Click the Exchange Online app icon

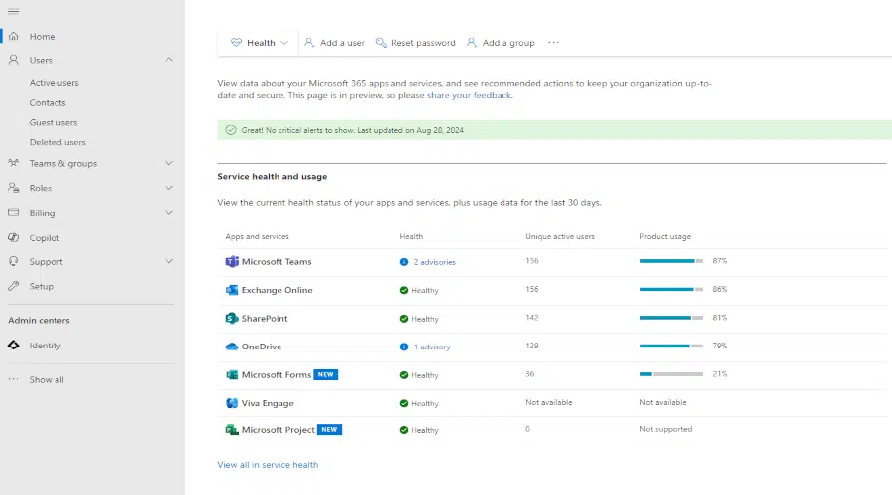(x=232, y=290)
